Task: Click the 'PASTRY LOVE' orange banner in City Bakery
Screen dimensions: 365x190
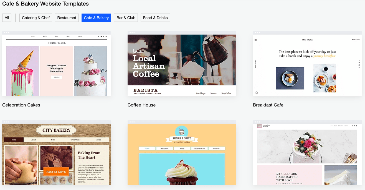Action: (x=56, y=172)
